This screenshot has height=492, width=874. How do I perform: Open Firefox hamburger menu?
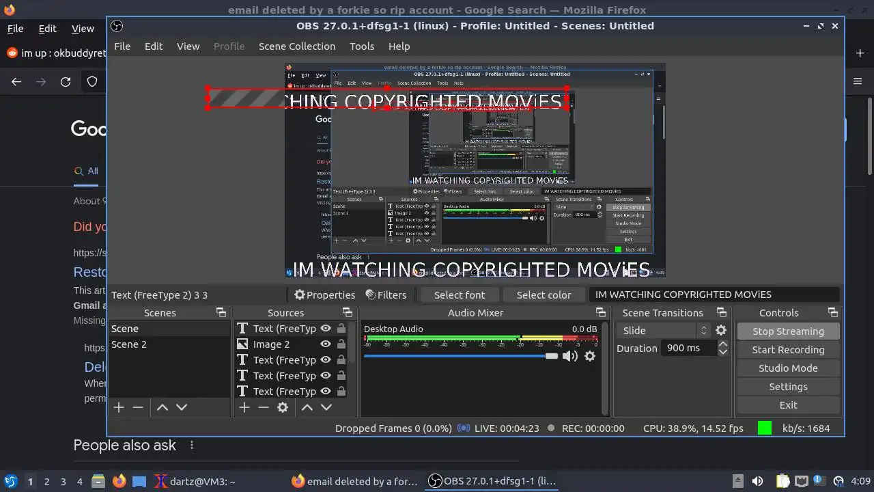(858, 81)
